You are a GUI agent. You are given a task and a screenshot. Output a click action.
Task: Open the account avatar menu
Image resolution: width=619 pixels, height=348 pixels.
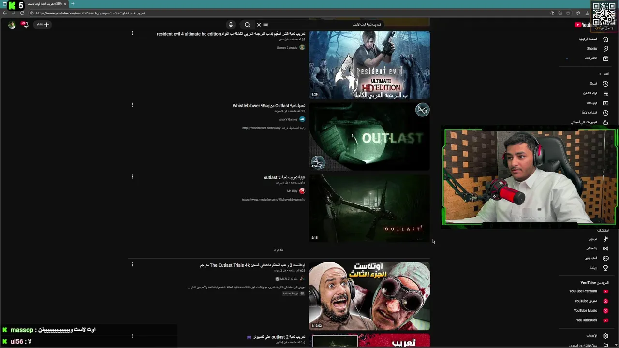pyautogui.click(x=12, y=24)
